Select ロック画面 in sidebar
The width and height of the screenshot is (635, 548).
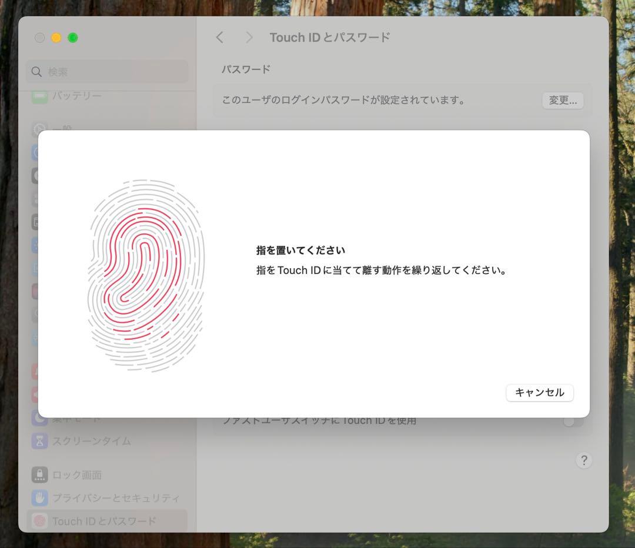click(x=107, y=475)
